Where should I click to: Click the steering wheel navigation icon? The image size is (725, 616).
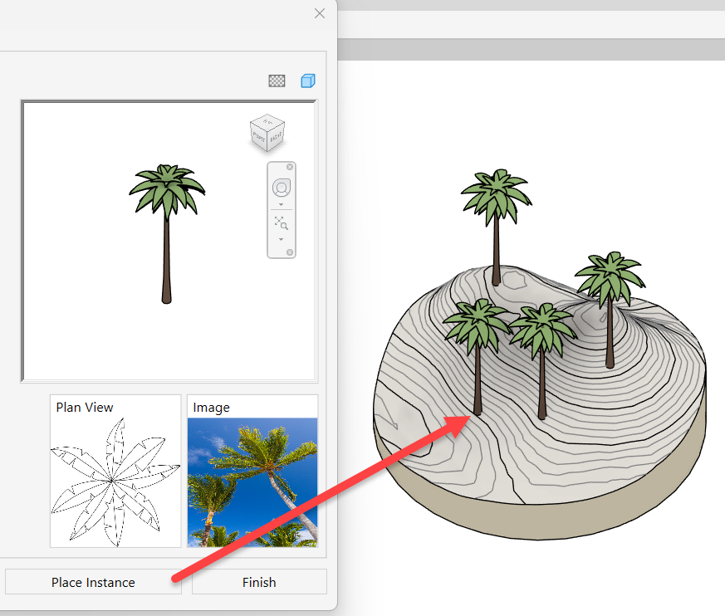(x=282, y=188)
